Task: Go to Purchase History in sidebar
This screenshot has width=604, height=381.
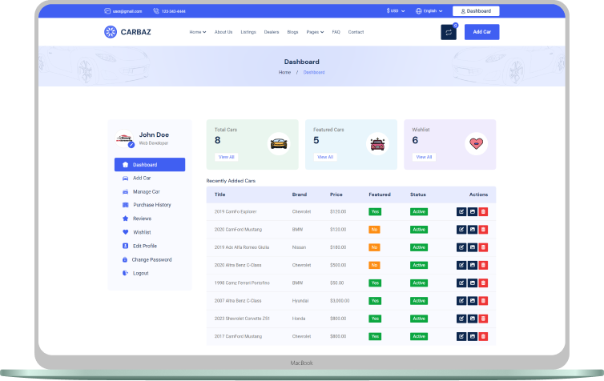Action: tap(151, 205)
